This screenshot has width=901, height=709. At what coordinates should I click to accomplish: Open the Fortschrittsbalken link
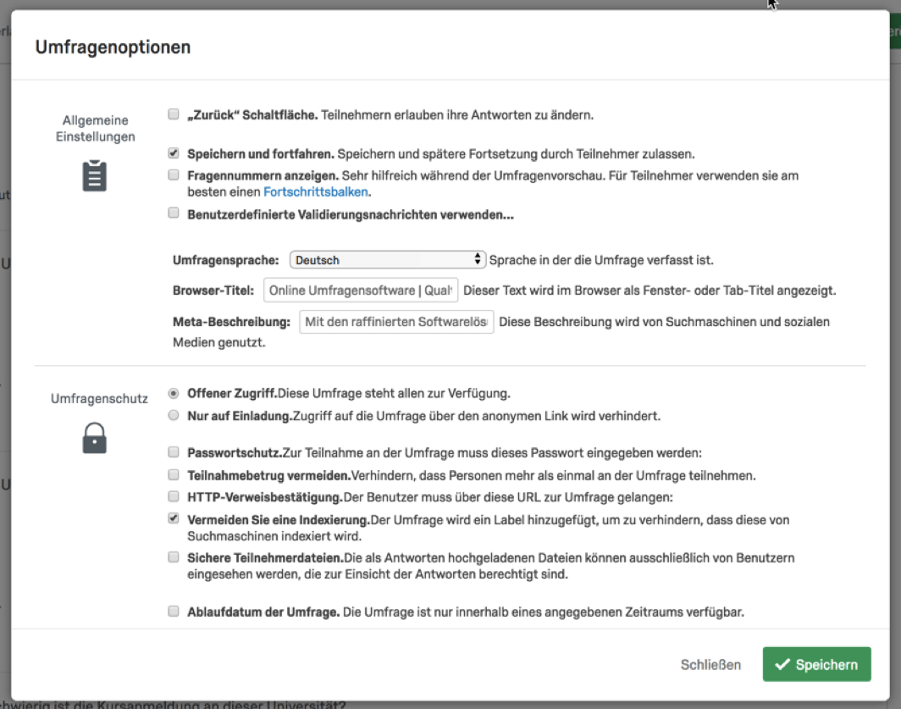click(x=316, y=192)
